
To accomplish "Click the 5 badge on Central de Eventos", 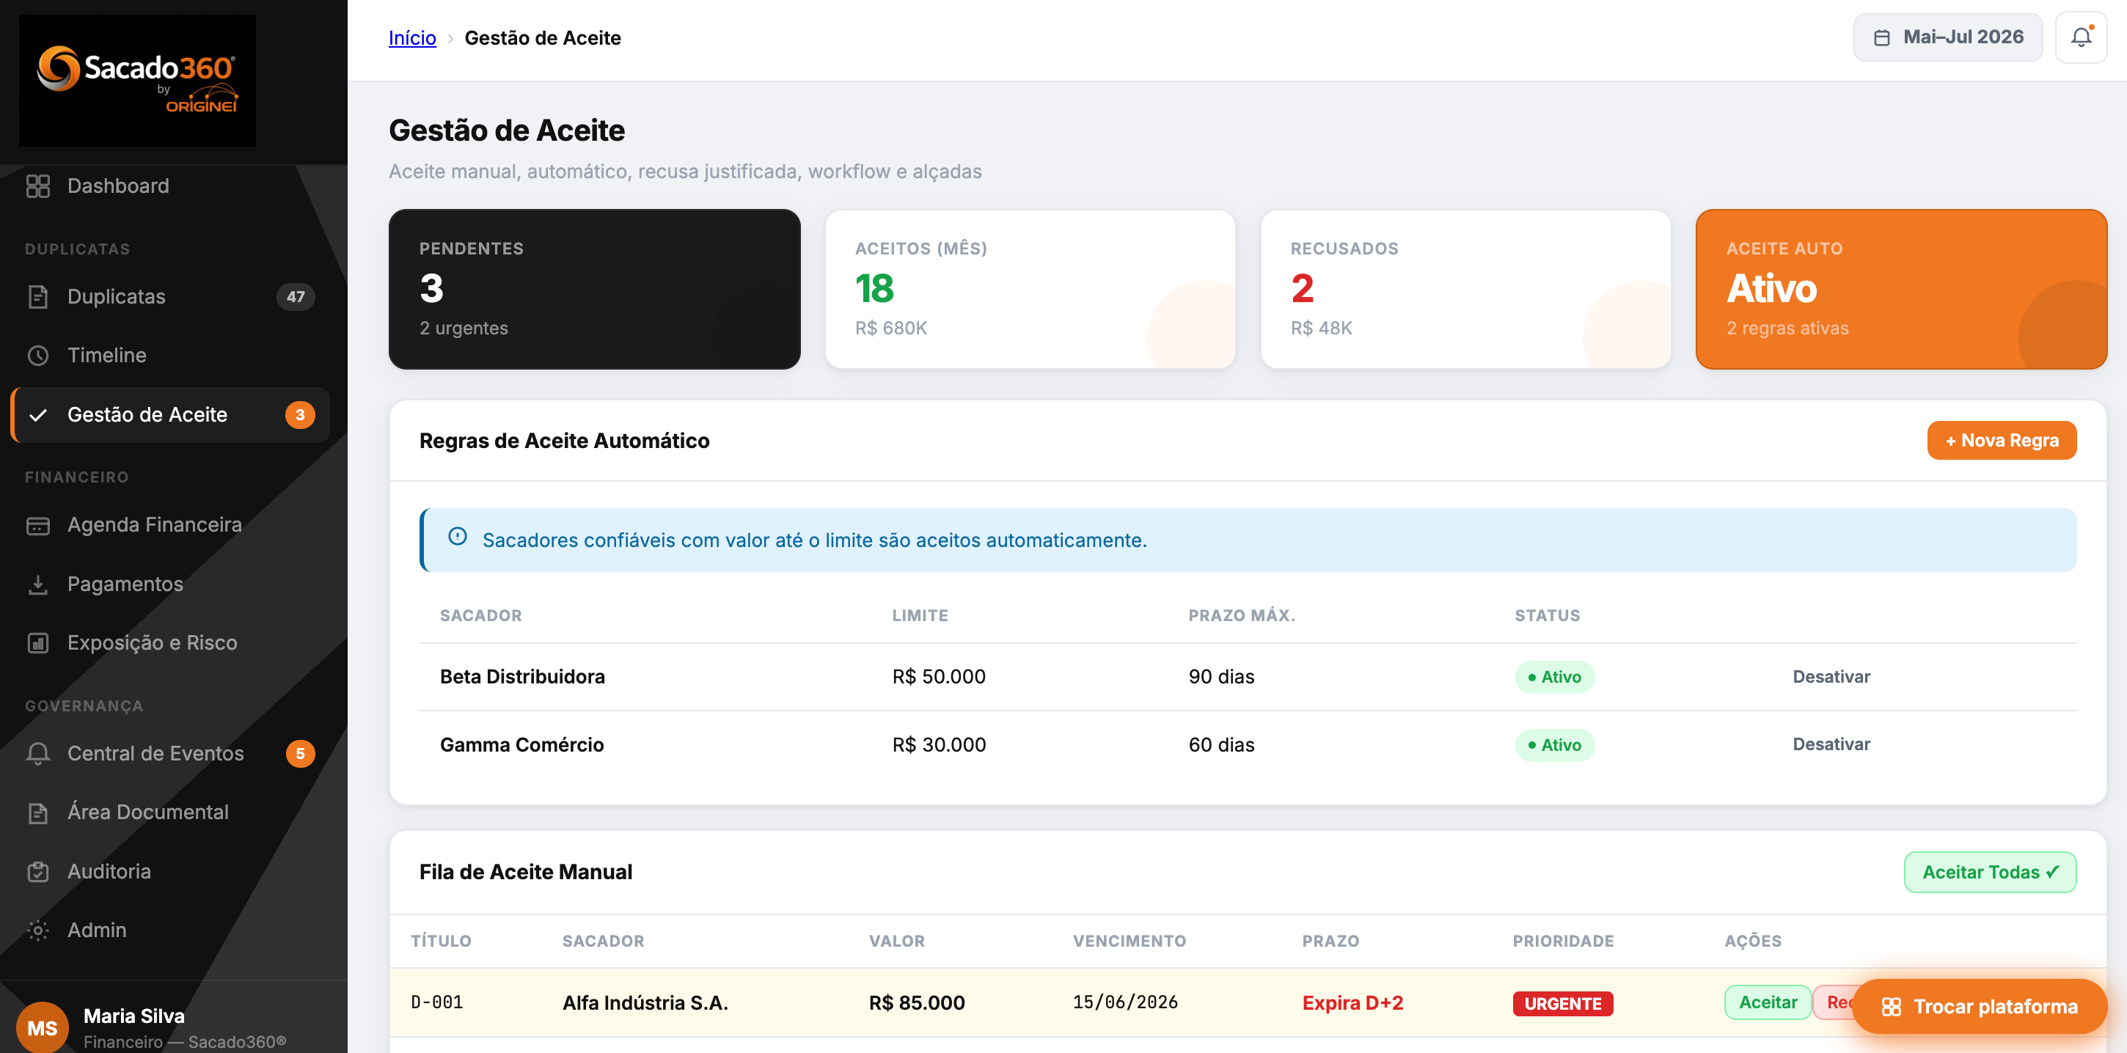I will click(300, 753).
